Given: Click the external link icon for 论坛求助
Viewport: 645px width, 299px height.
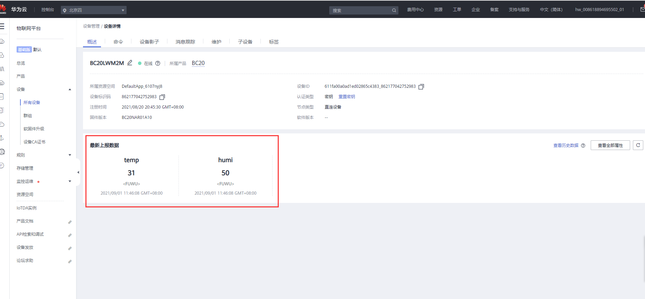Looking at the screenshot, I should (70, 261).
